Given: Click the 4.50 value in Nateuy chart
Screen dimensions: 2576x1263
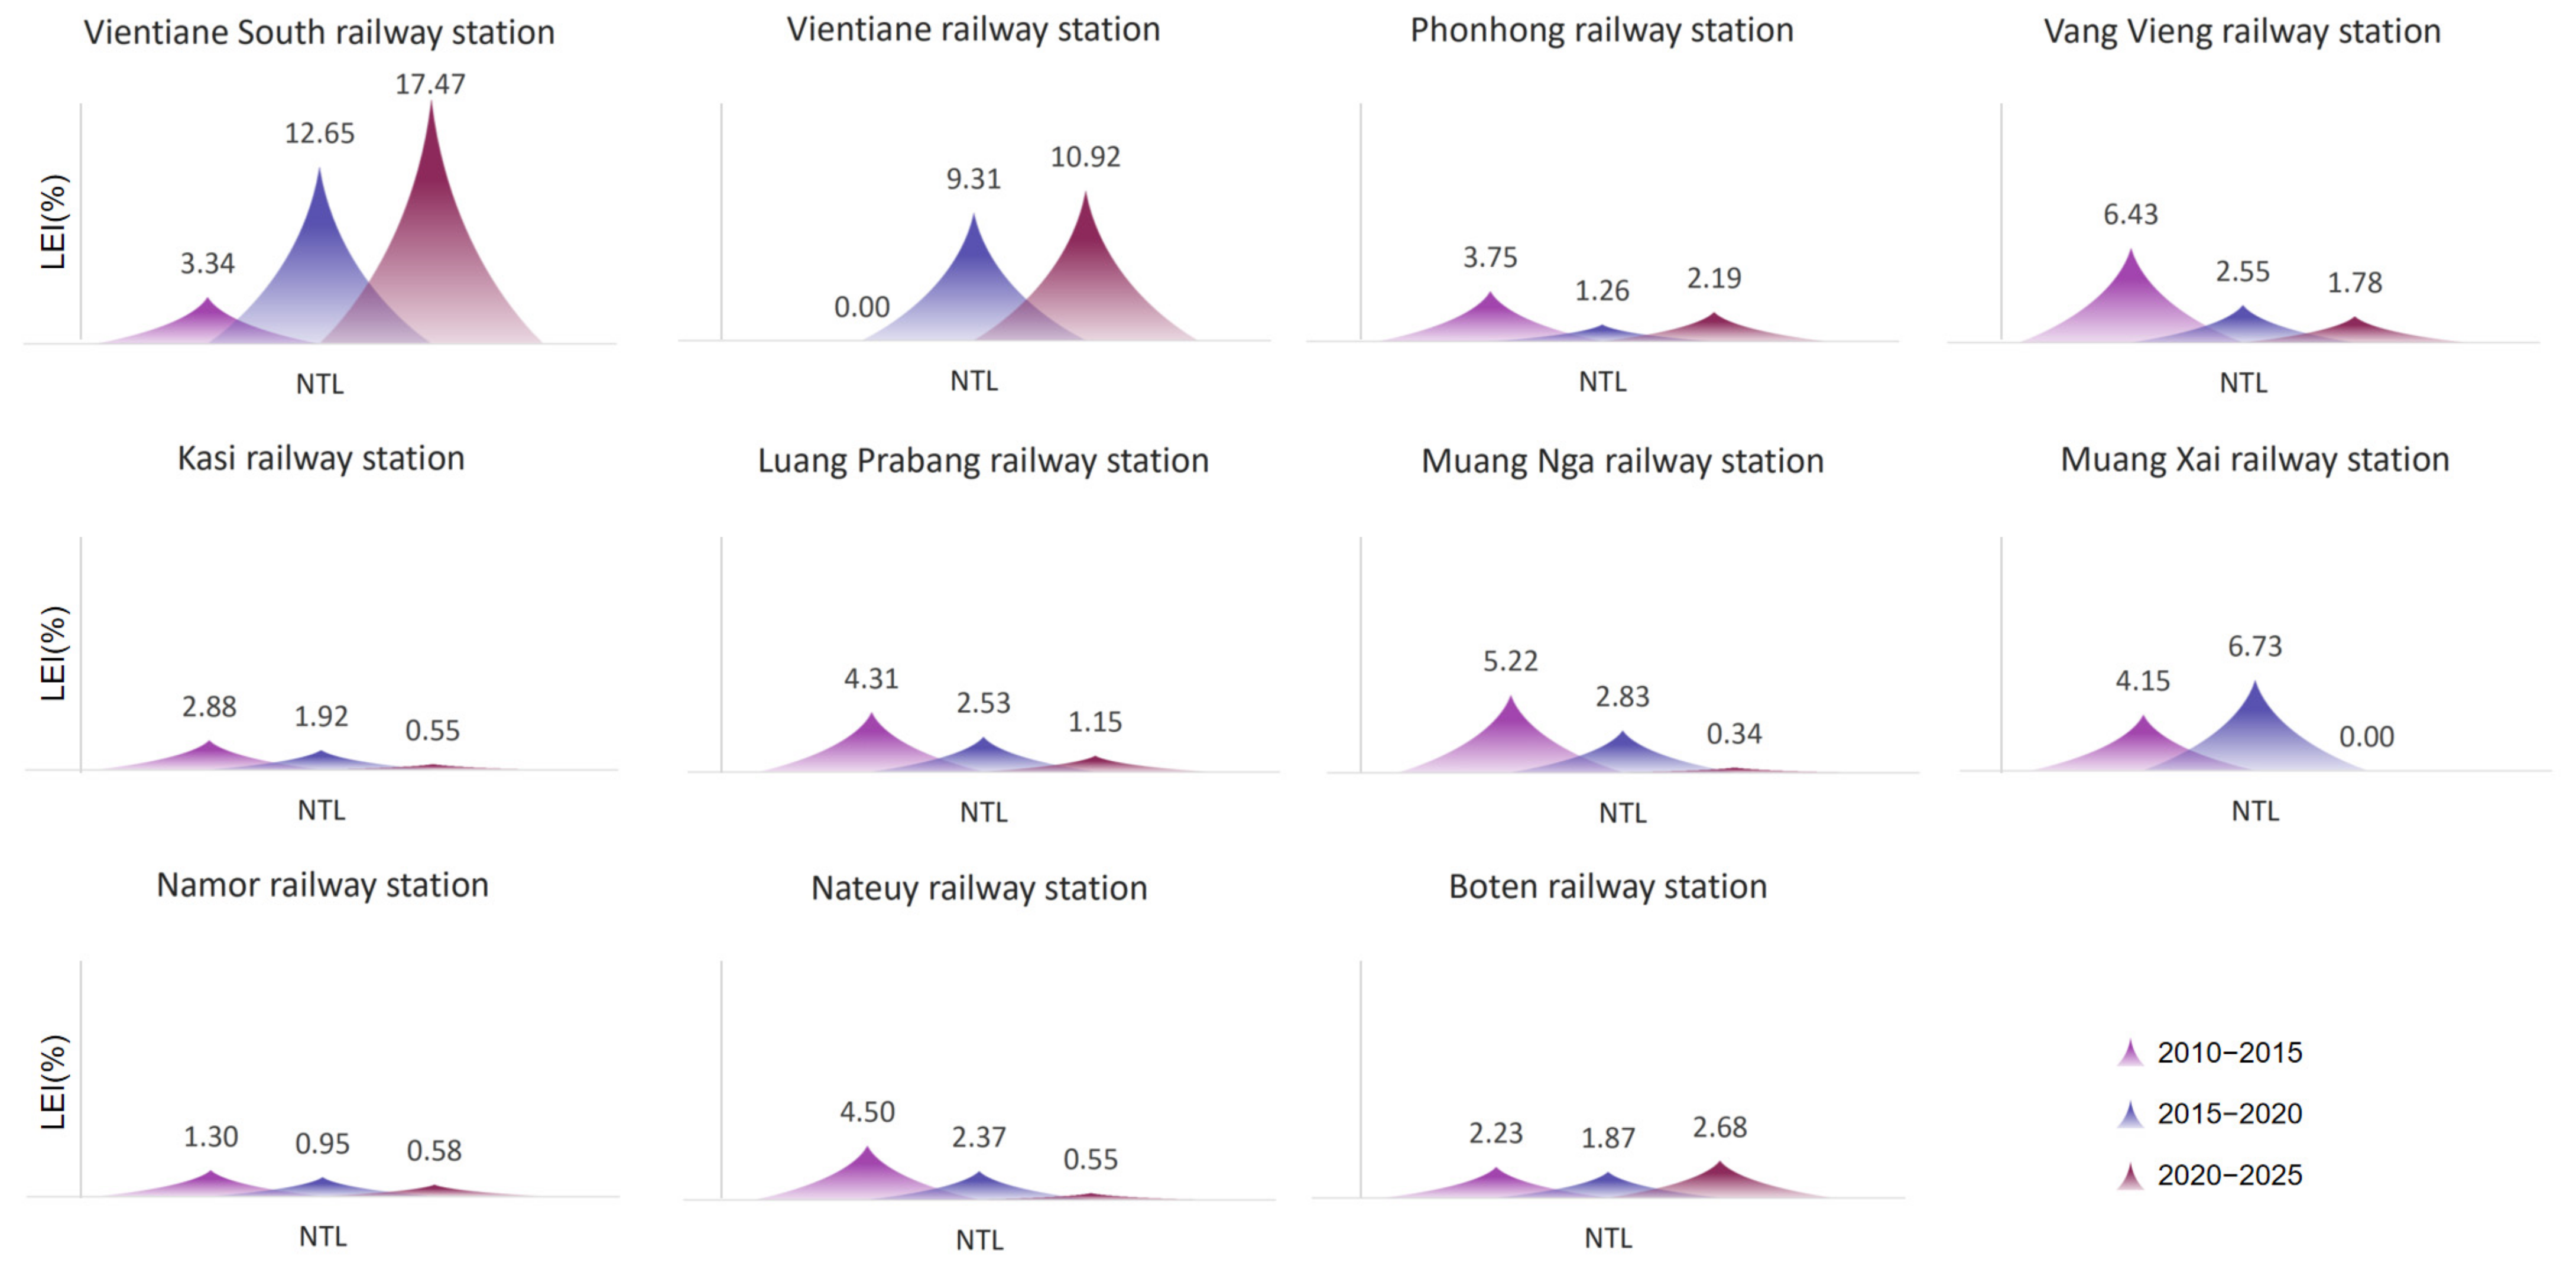Looking at the screenshot, I should (867, 1112).
